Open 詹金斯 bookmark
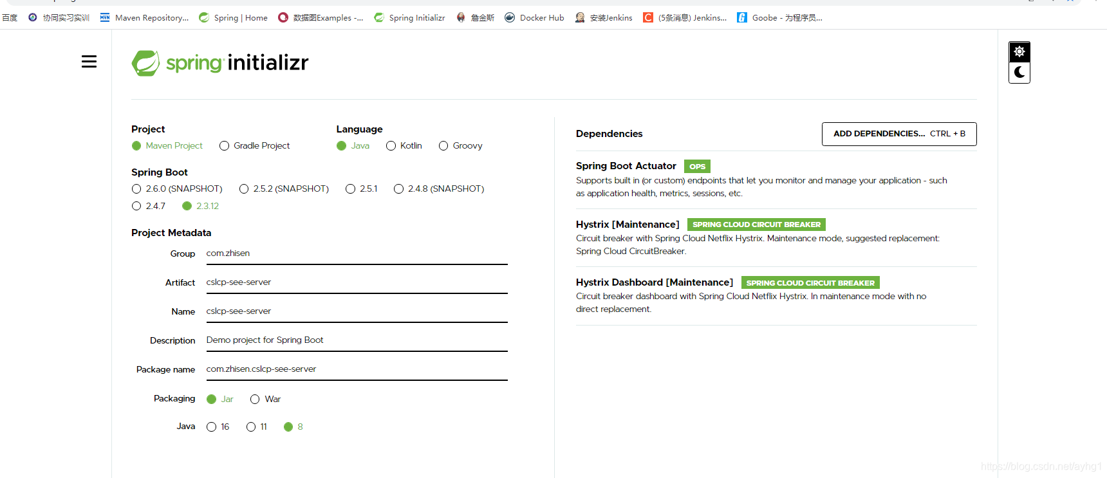Viewport: 1107px width, 478px height. 475,18
